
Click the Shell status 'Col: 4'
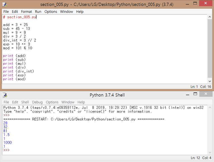pyautogui.click(x=207, y=158)
